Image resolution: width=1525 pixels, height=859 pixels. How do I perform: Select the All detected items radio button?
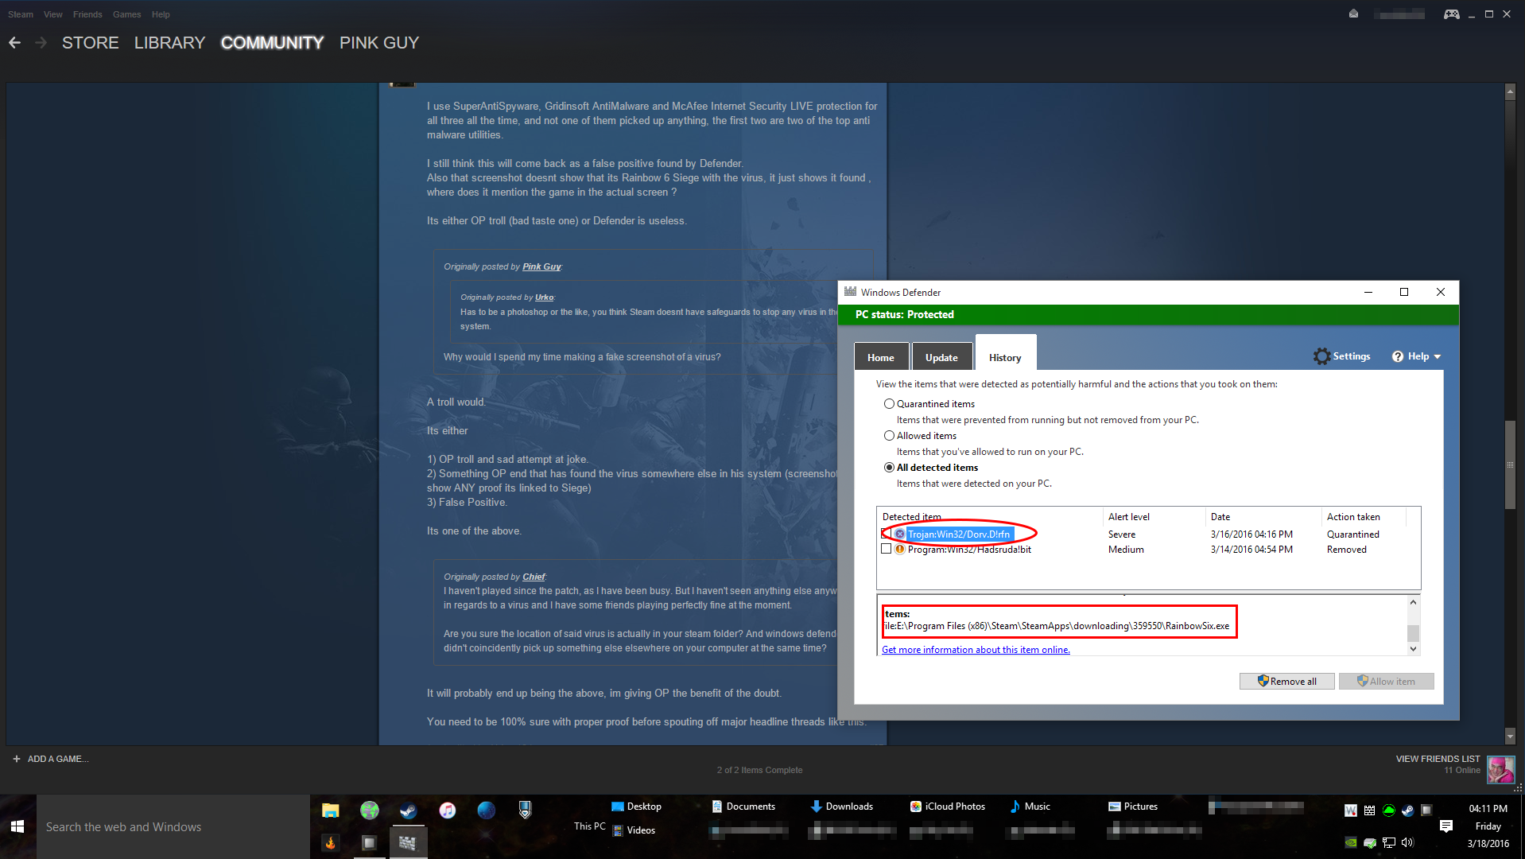coord(889,468)
